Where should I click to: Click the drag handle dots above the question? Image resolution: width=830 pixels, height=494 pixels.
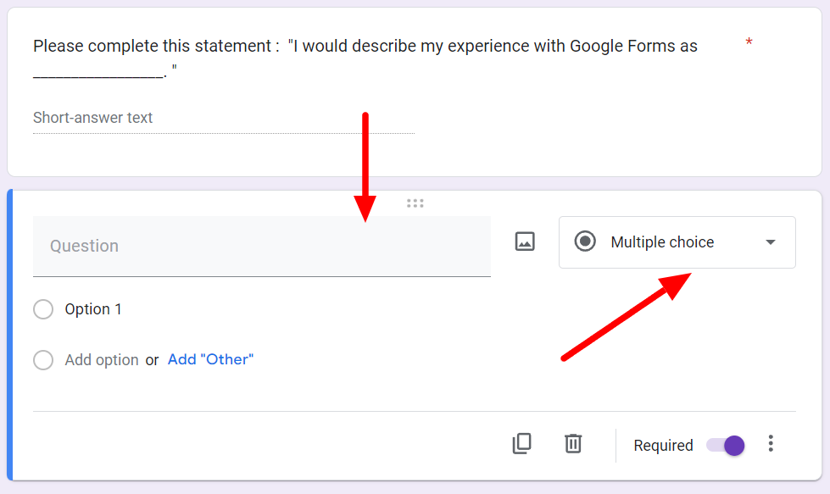(415, 203)
